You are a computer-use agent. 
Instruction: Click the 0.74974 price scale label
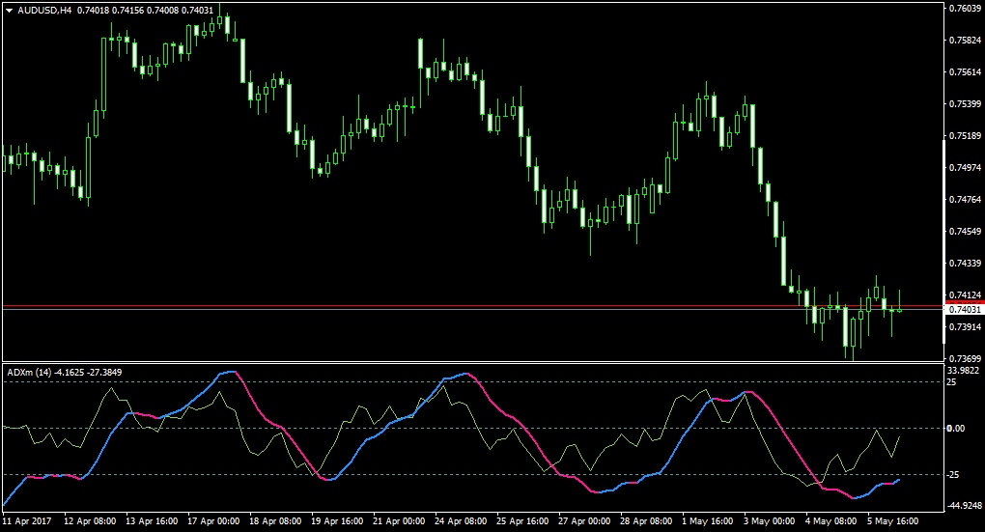pos(965,168)
